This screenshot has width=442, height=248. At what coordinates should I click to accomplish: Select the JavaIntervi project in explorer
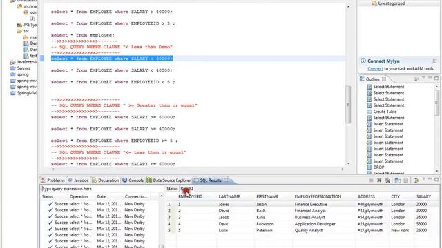(23, 62)
